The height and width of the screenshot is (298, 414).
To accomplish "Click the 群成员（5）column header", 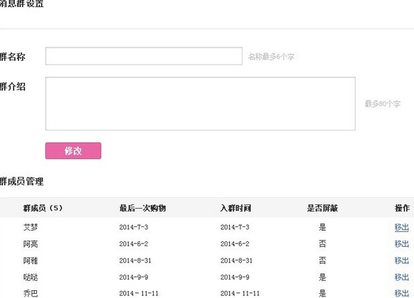I will [x=43, y=208].
